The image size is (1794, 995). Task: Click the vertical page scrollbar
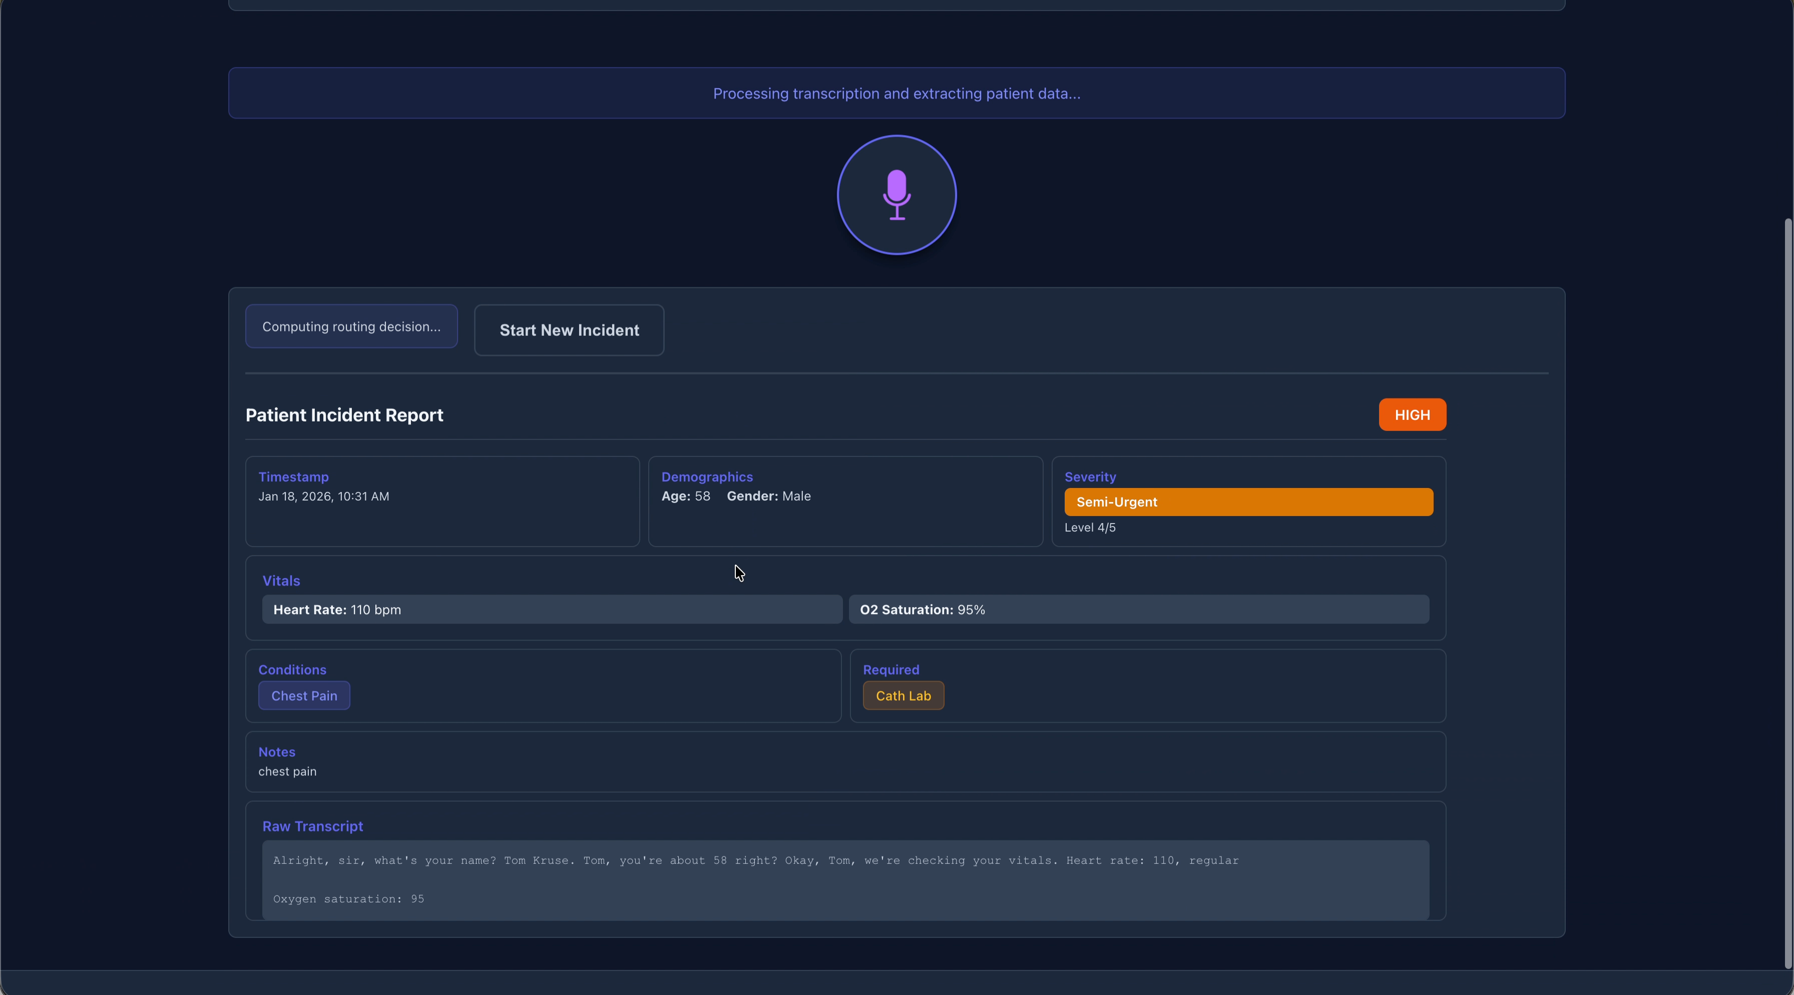point(1787,592)
